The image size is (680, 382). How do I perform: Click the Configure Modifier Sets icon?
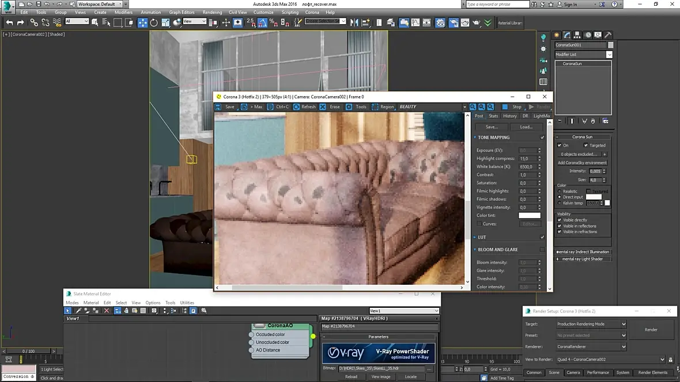point(606,121)
